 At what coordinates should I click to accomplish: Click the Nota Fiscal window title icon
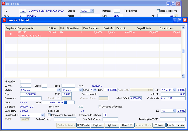click(3, 4)
